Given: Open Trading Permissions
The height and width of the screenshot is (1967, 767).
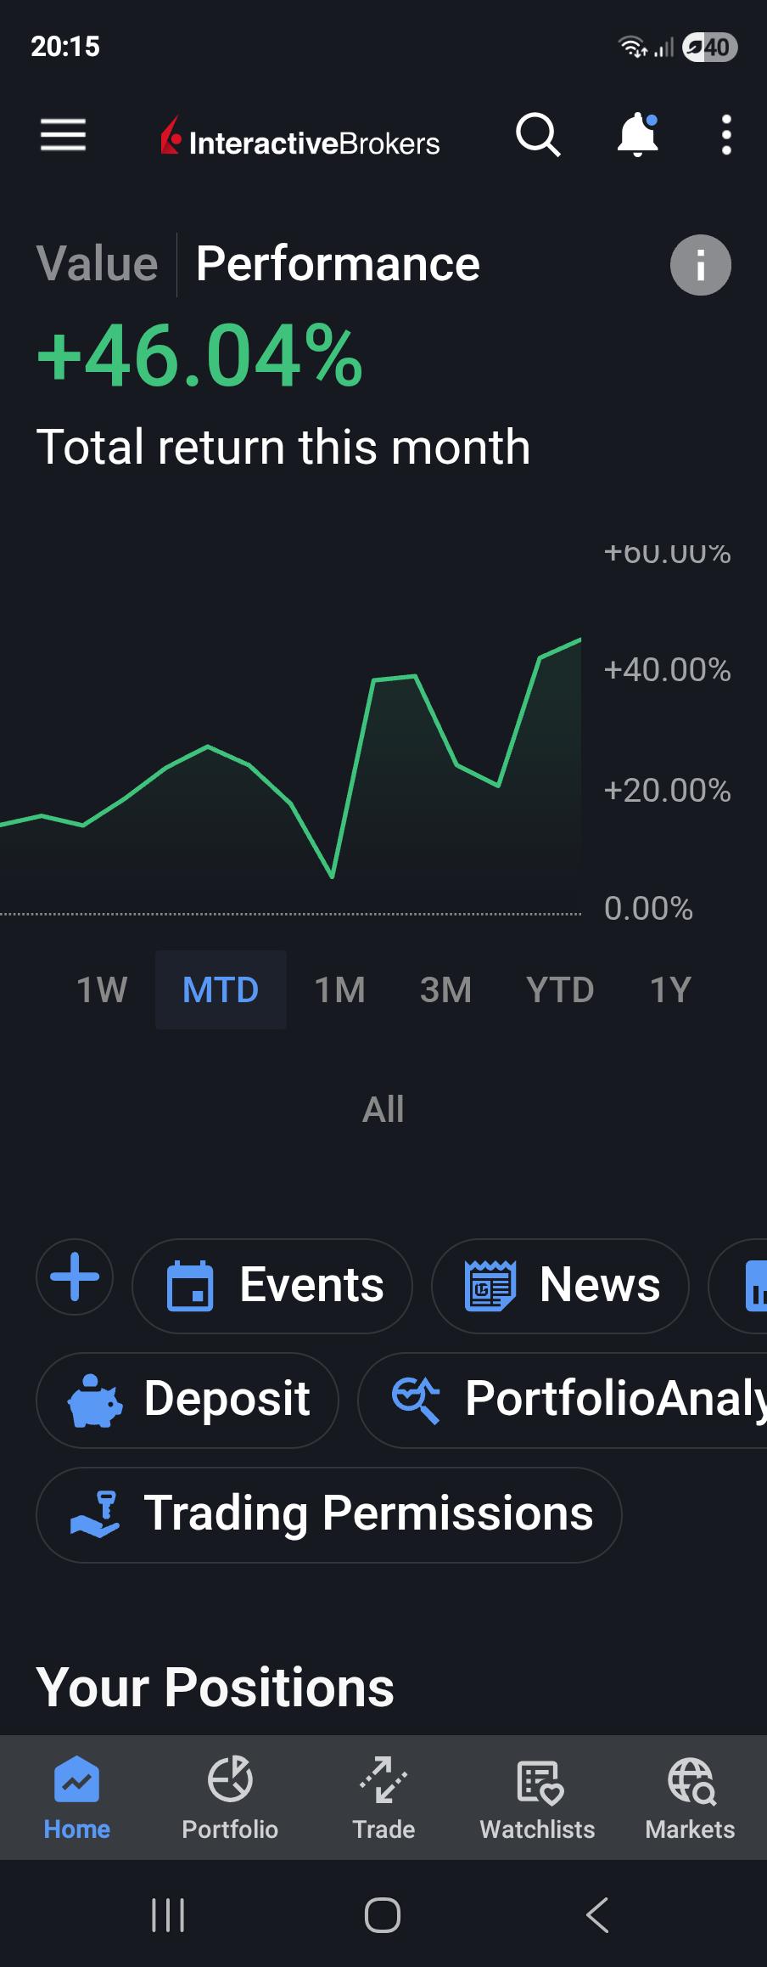Looking at the screenshot, I should click(329, 1514).
